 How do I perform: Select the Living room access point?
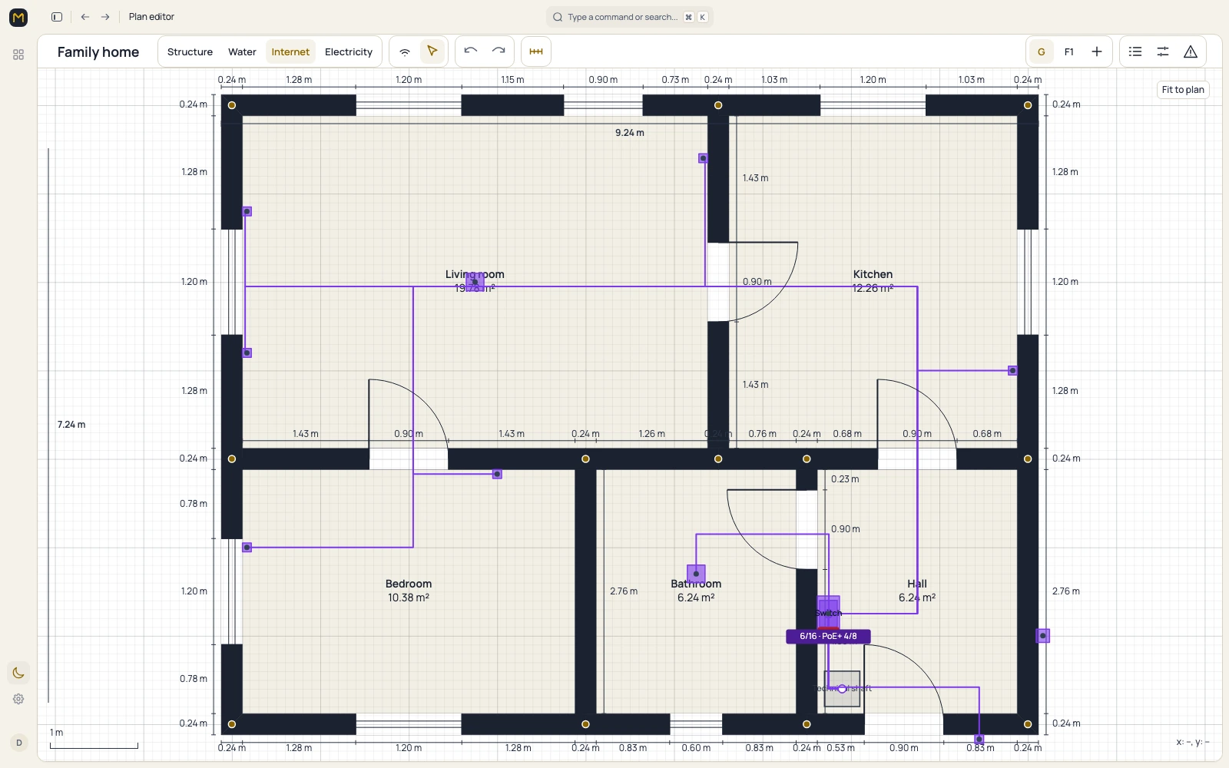click(x=475, y=282)
